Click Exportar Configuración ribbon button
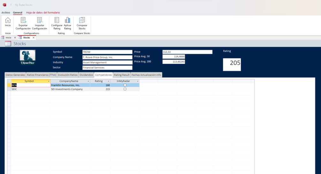321x174 pixels. point(23,24)
